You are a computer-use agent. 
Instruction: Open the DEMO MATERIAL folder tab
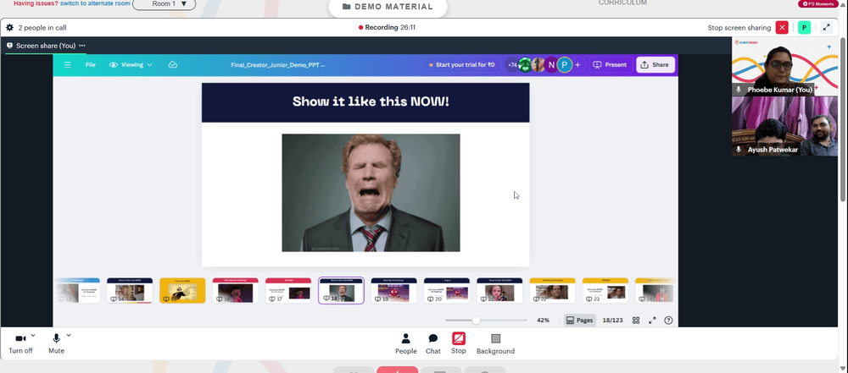pyautogui.click(x=388, y=7)
